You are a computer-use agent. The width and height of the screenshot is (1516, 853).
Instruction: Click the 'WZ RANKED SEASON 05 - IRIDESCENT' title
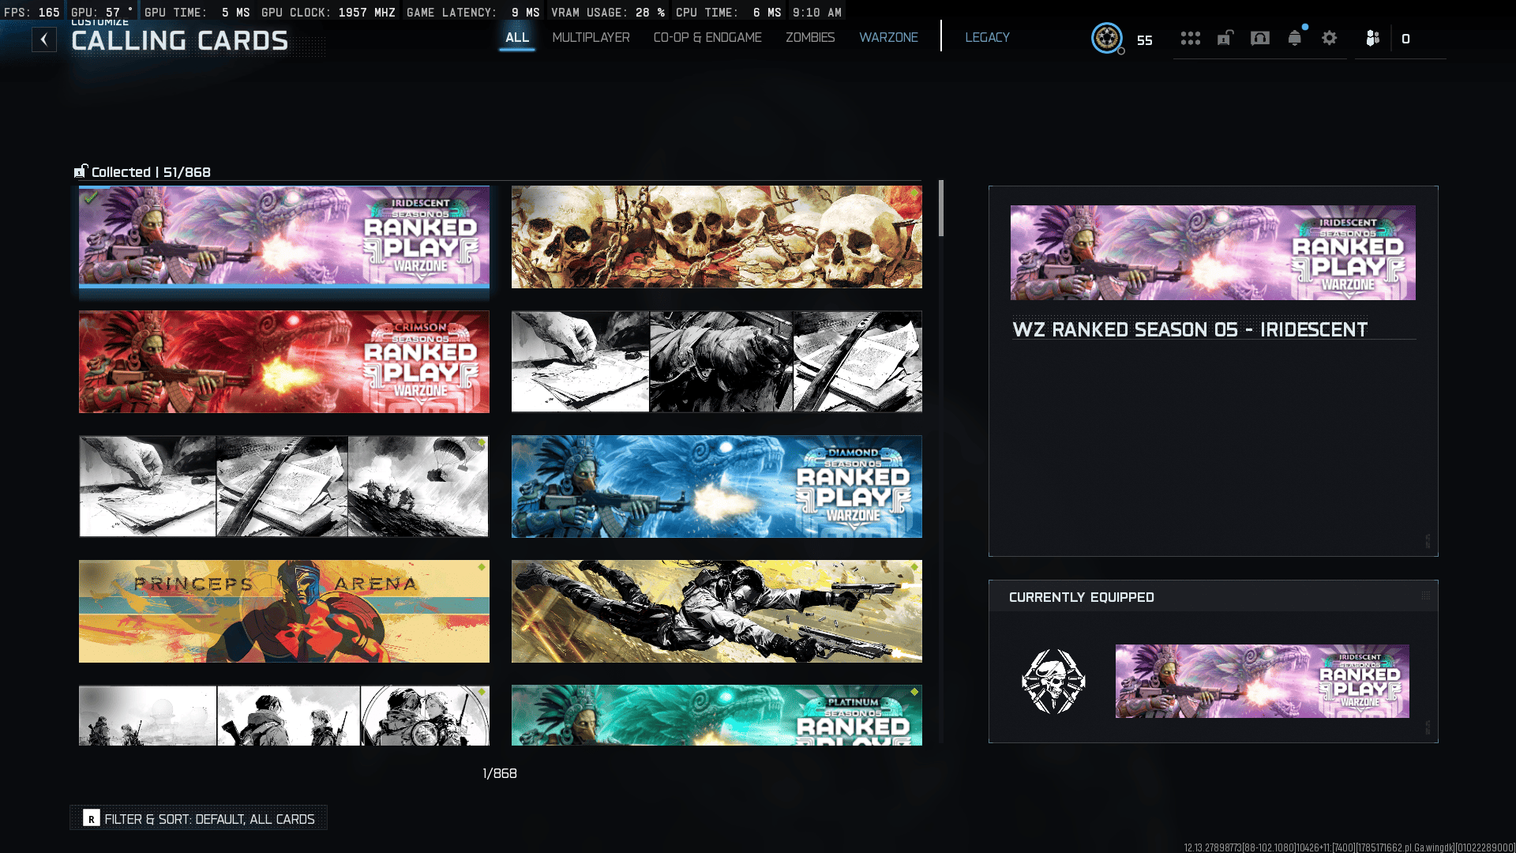1190,329
